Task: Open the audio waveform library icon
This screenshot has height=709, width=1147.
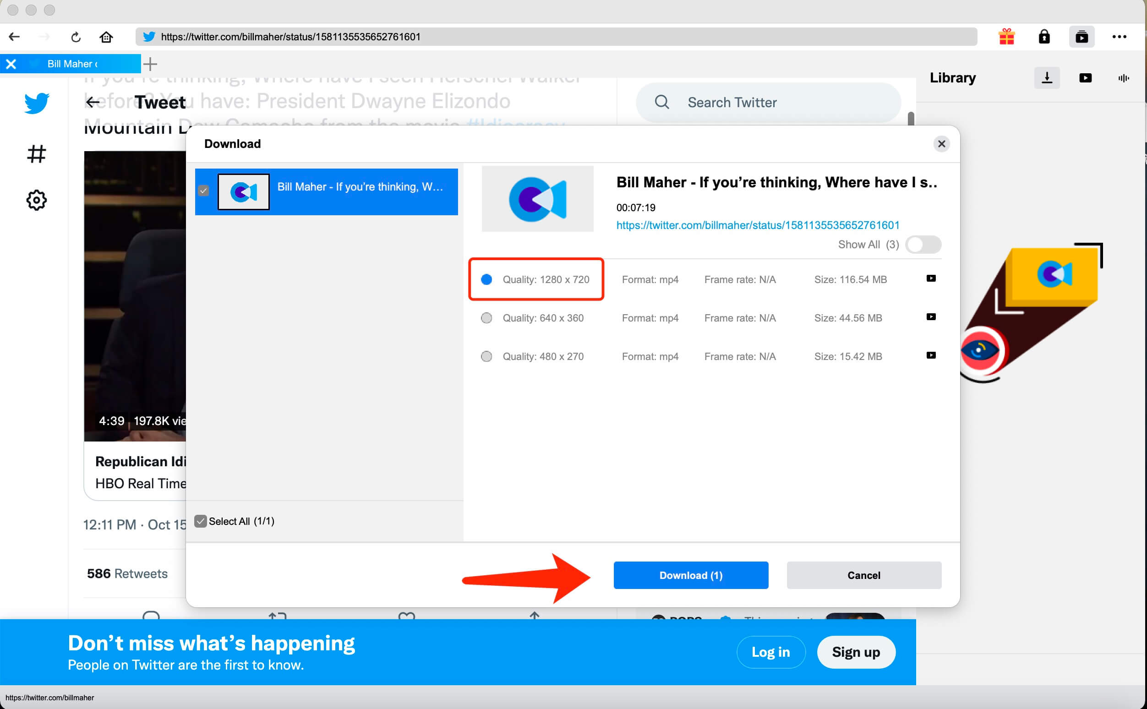Action: point(1124,77)
